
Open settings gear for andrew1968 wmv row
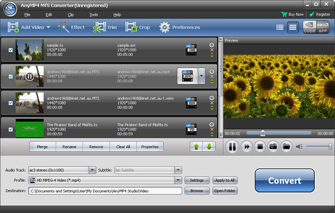(212, 98)
